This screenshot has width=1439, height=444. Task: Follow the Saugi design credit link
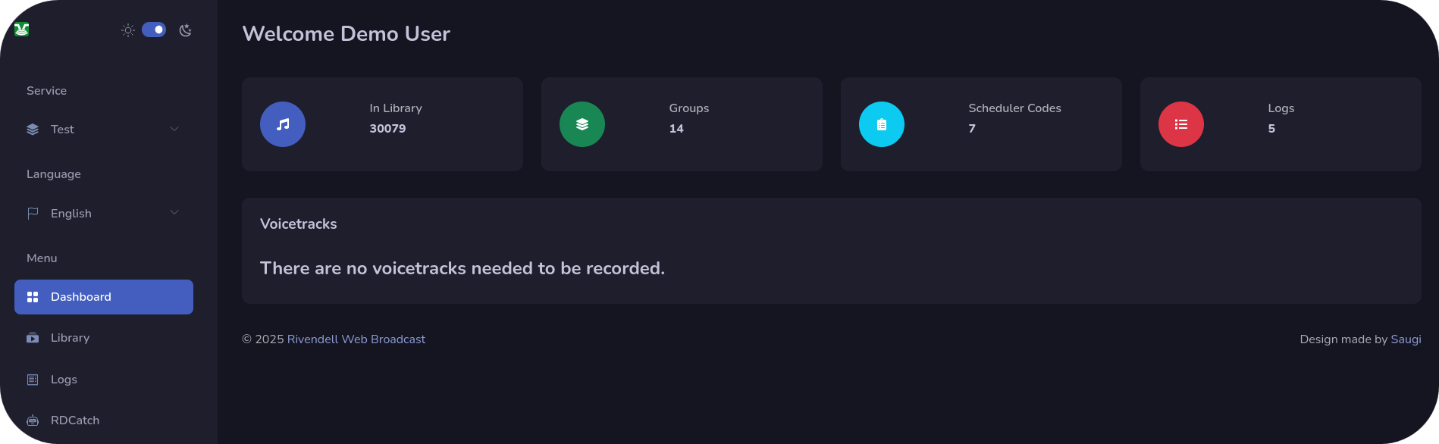click(1406, 339)
